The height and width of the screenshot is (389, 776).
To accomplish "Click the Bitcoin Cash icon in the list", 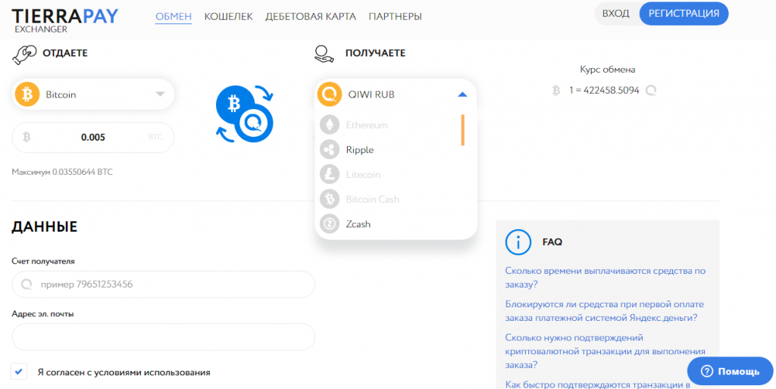I will [x=330, y=200].
